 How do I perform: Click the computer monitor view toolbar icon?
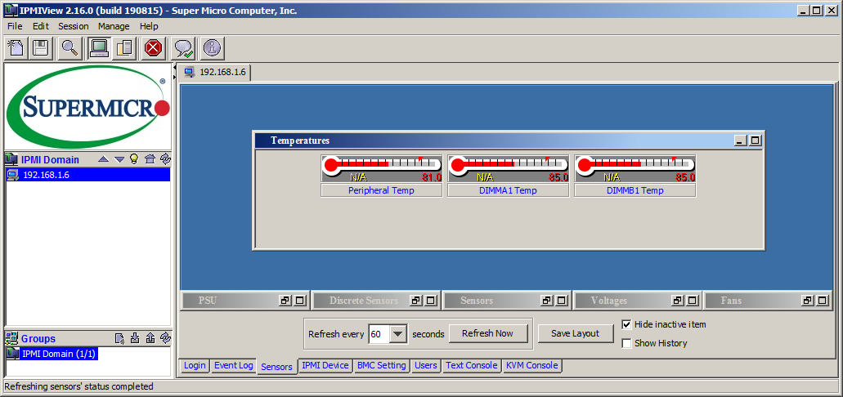pos(100,48)
